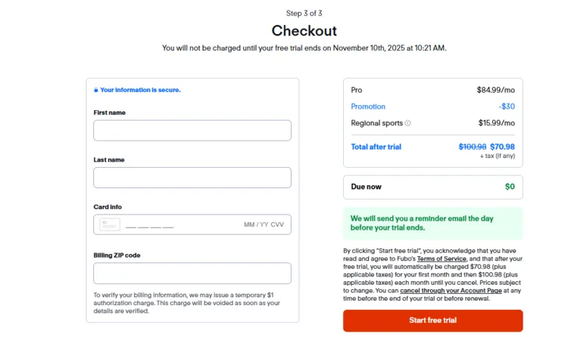Click the Step 3 of 3 indicator
The width and height of the screenshot is (568, 337).
pos(304,13)
